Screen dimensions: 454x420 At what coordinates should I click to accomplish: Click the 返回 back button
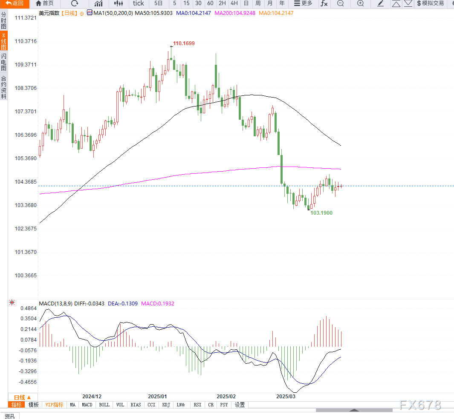[x=14, y=3]
